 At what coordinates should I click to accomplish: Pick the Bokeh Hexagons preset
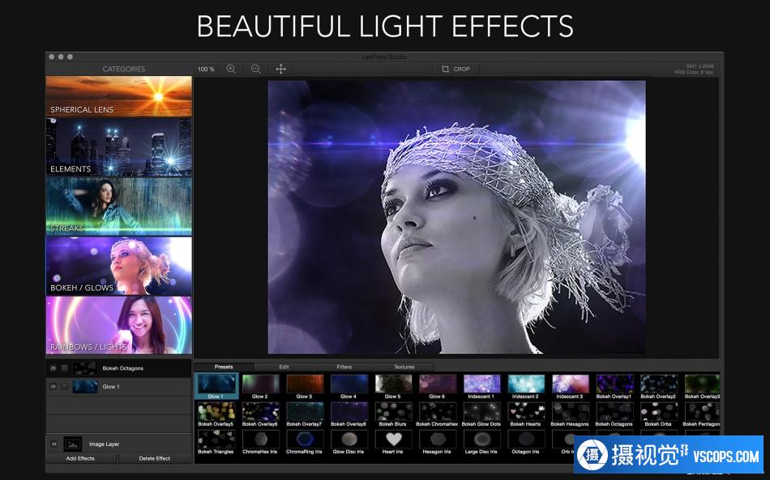(570, 414)
